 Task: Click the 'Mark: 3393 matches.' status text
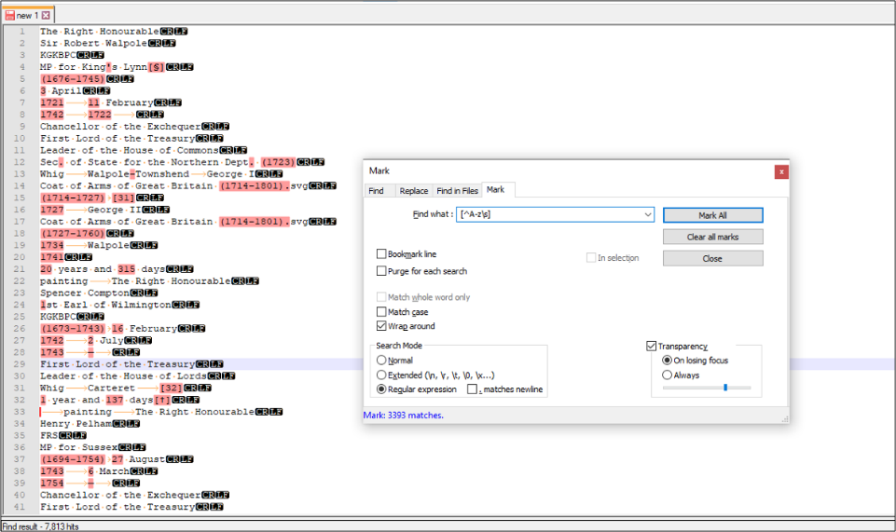pos(404,415)
